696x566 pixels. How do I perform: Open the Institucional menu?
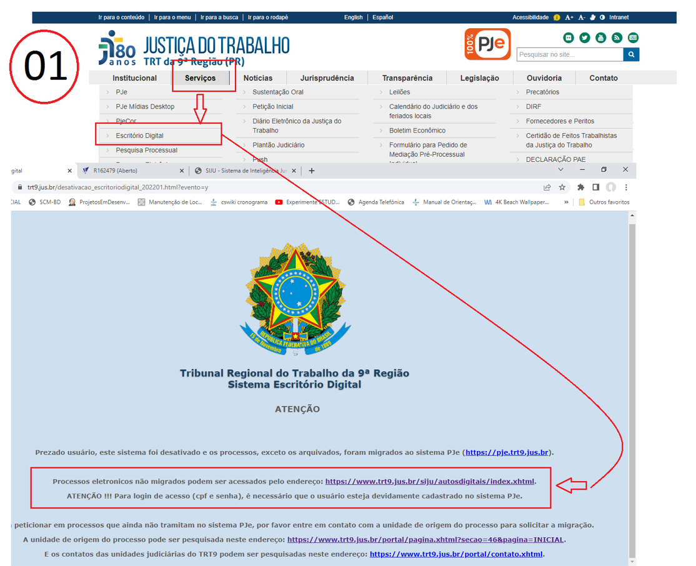pyautogui.click(x=134, y=78)
